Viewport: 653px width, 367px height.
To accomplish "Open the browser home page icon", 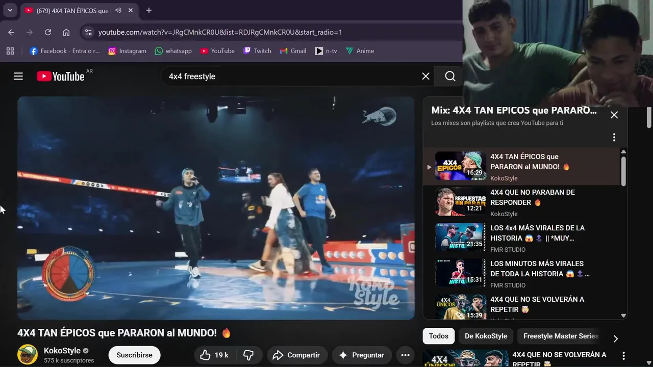I will click(x=66, y=32).
